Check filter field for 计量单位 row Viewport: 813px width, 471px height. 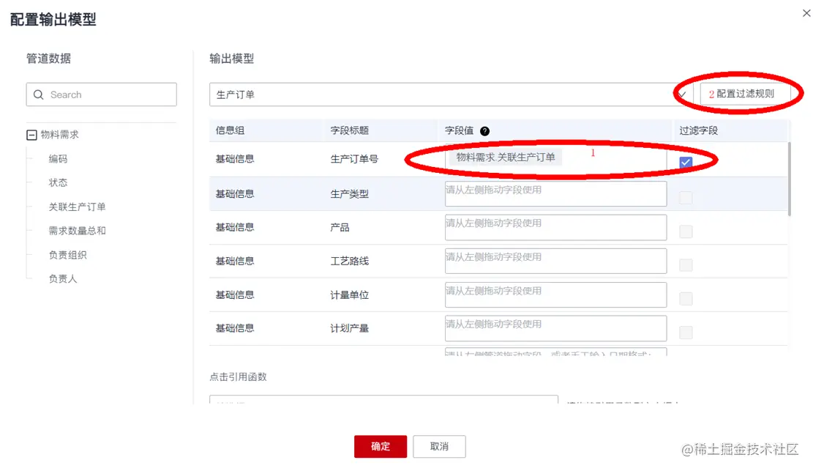pyautogui.click(x=686, y=299)
